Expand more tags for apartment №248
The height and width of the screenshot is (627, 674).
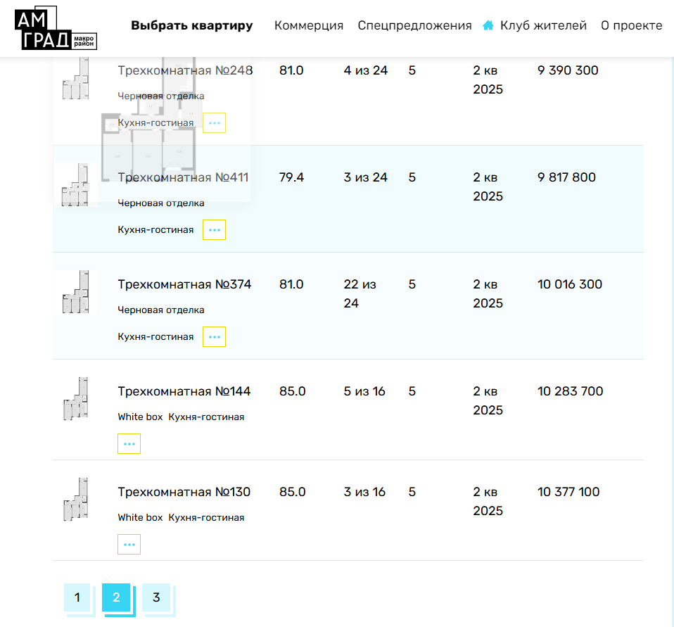214,123
